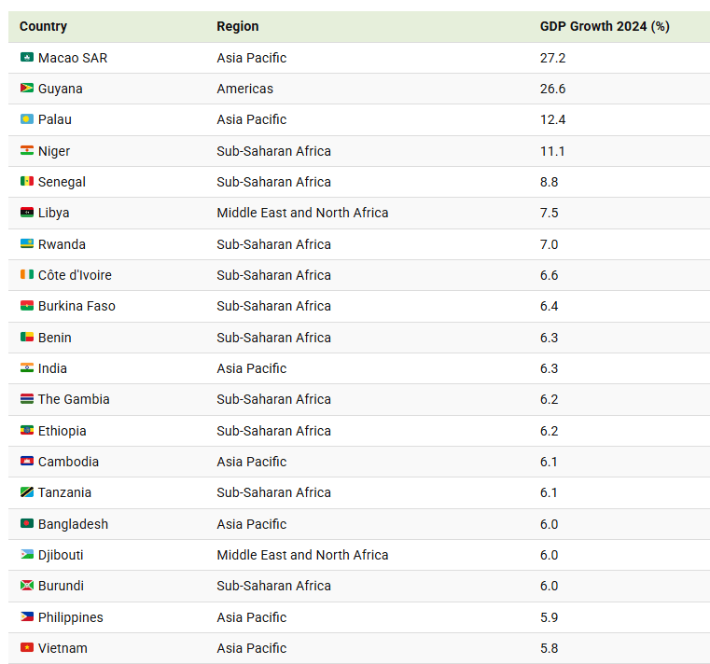Click the Region column header
The width and height of the screenshot is (710, 664).
click(238, 26)
